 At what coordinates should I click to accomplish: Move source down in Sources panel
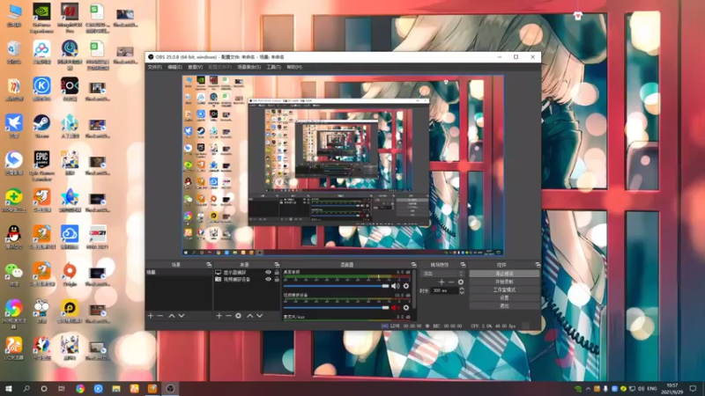(260, 316)
